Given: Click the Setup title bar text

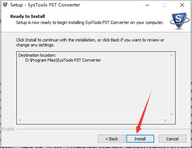Looking at the screenshot, I should [45, 5].
